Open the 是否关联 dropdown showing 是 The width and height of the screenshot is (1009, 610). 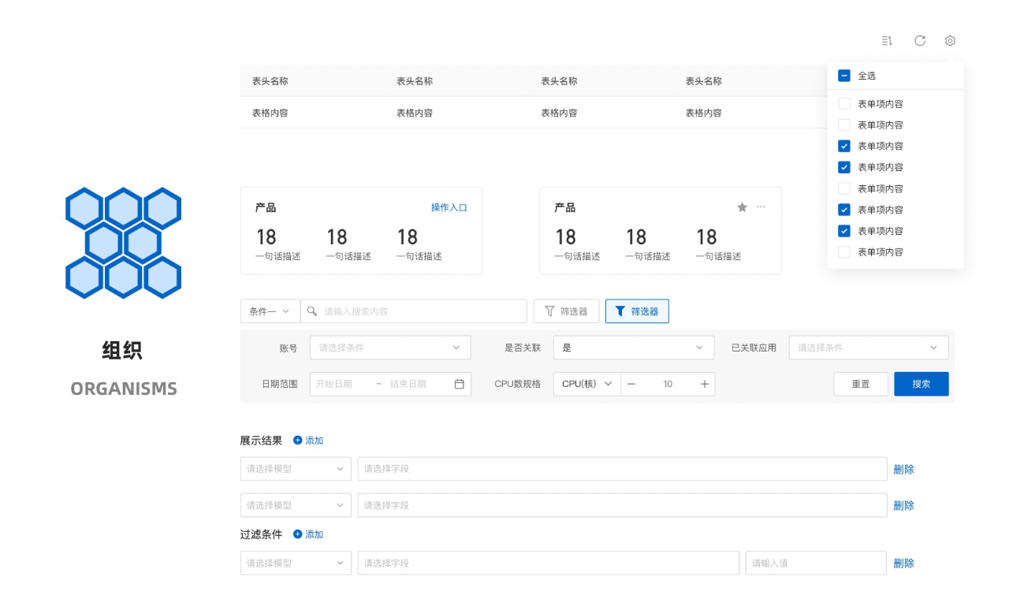click(634, 348)
